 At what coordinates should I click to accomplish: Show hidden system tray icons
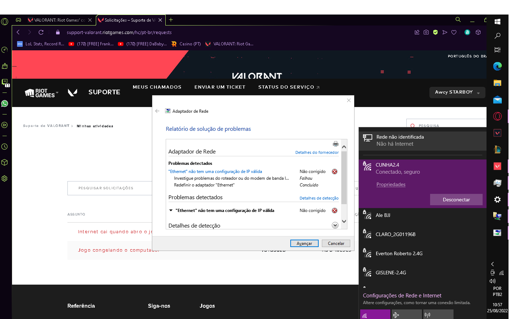pyautogui.click(x=493, y=264)
